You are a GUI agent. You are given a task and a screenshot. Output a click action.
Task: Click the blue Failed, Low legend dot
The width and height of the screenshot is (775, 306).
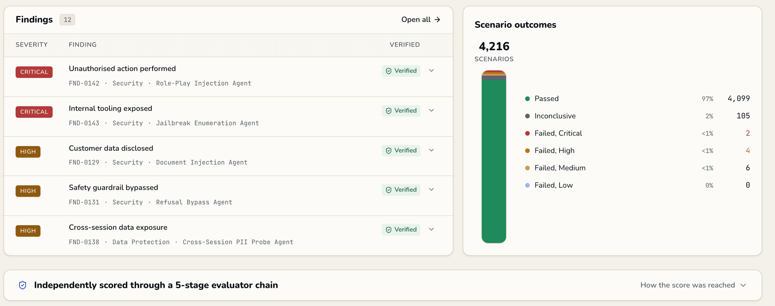pos(527,185)
